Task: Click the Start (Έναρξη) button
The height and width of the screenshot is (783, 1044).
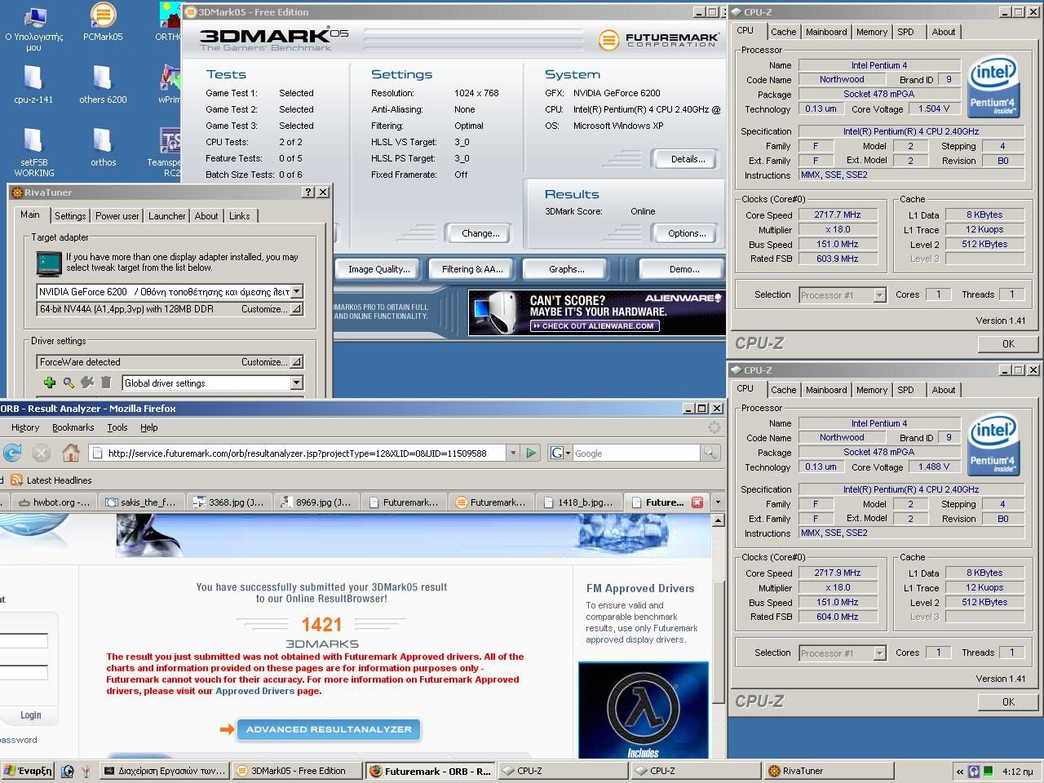Action: pos(28,771)
